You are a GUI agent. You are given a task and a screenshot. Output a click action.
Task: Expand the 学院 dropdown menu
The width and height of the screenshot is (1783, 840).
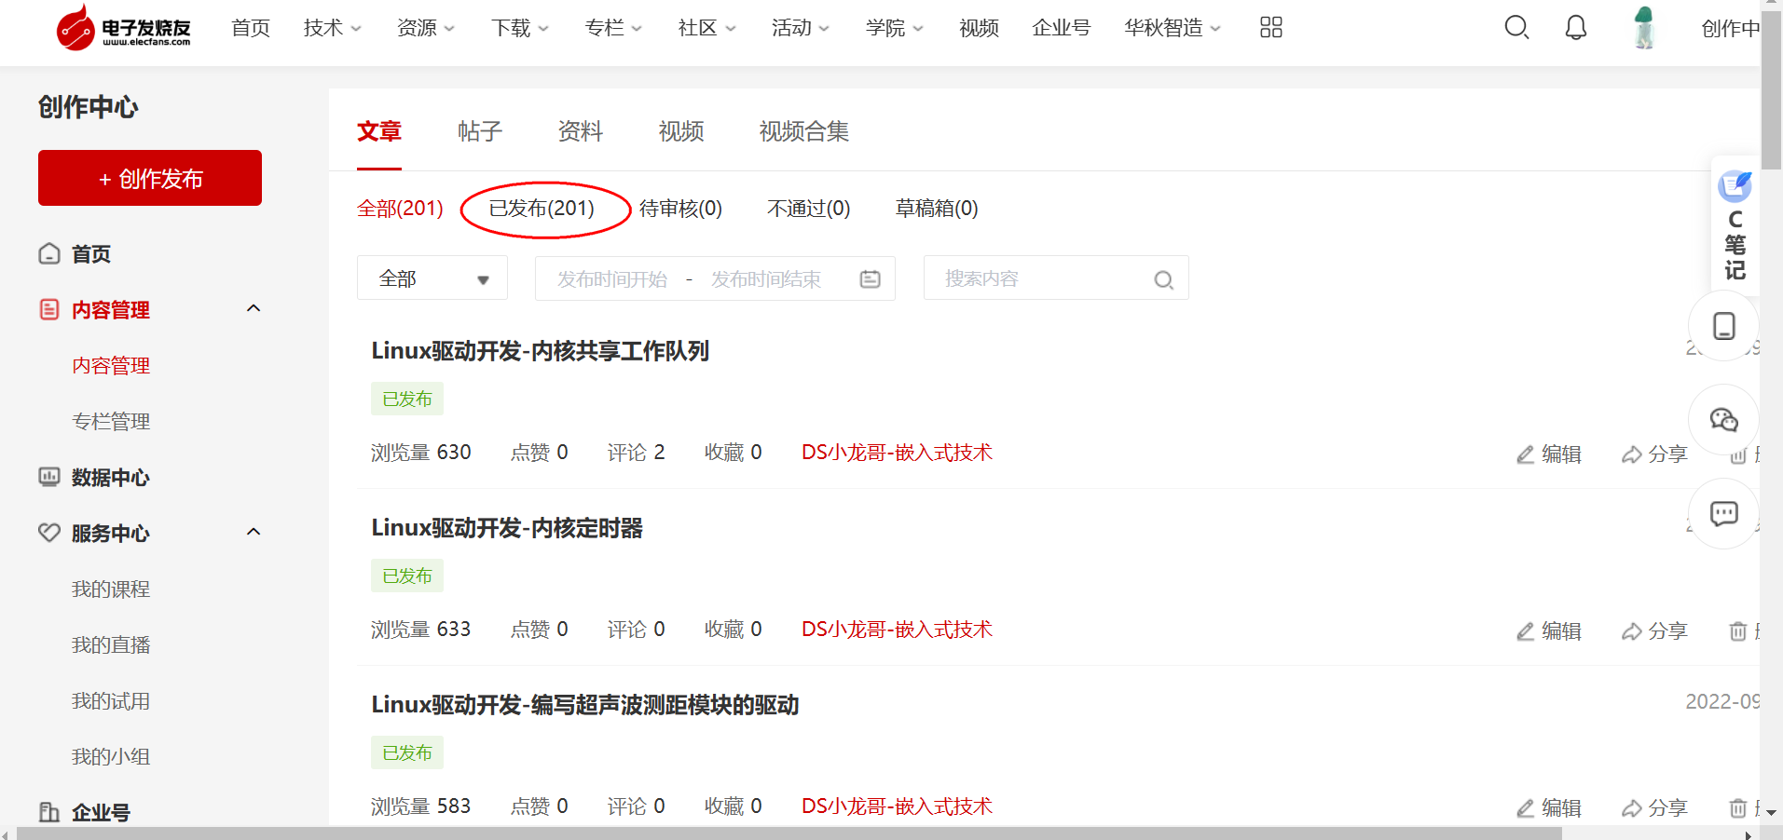(x=895, y=28)
